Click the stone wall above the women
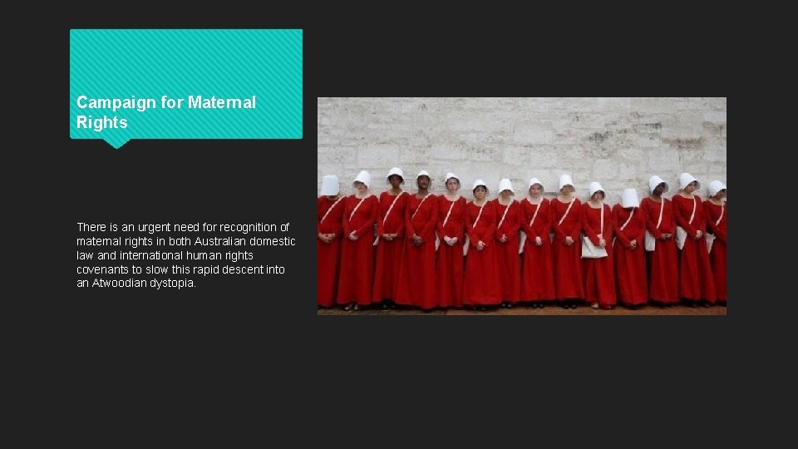This screenshot has height=449, width=798. pos(522,132)
